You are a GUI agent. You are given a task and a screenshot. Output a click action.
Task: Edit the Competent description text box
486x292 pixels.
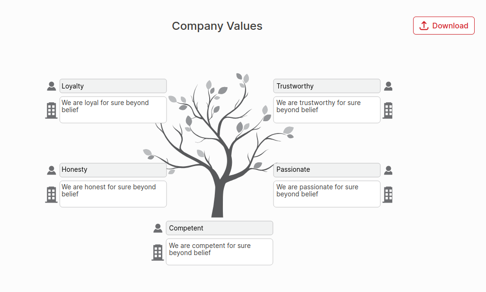click(x=219, y=252)
